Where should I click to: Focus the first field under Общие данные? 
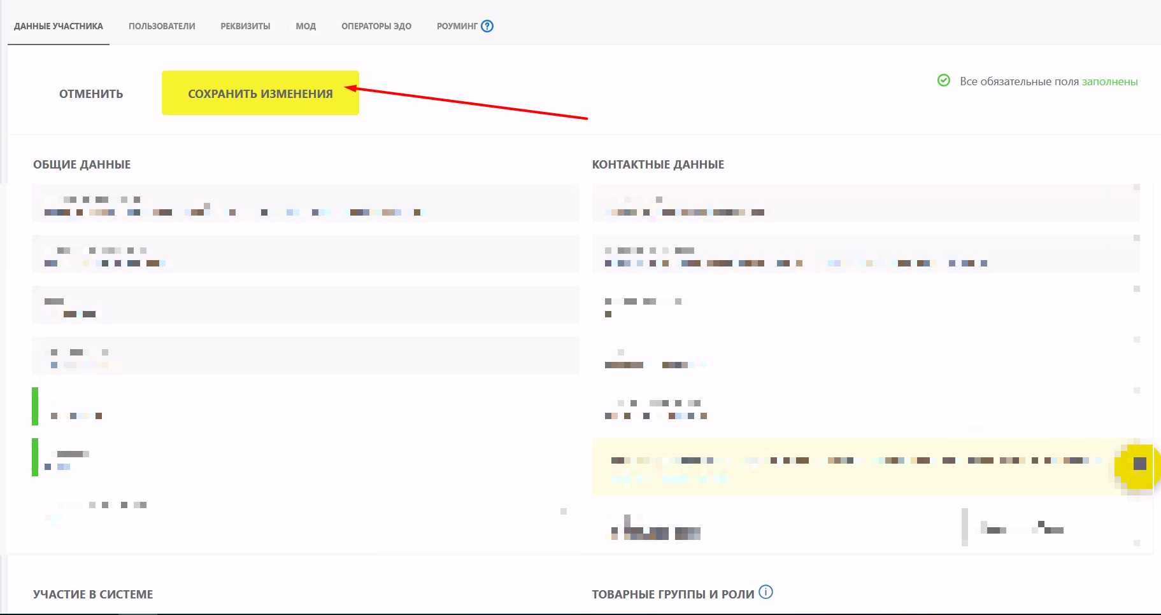(305, 204)
